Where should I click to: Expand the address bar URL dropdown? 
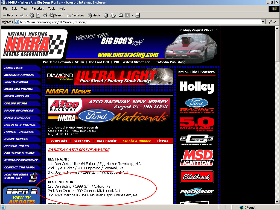click(263, 22)
